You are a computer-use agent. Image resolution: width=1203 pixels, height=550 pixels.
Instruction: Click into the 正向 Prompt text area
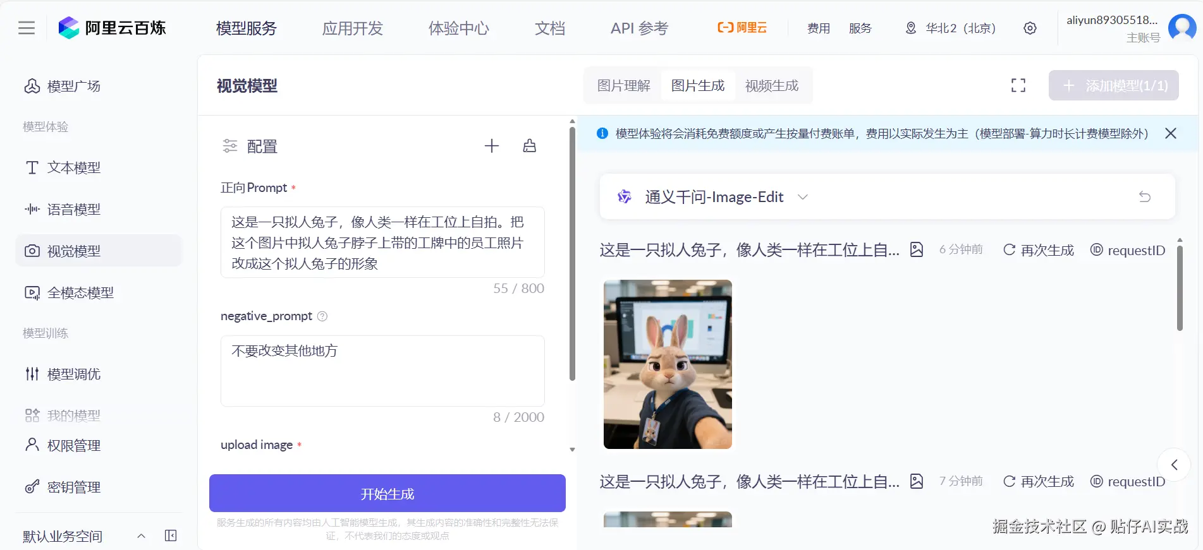(382, 242)
